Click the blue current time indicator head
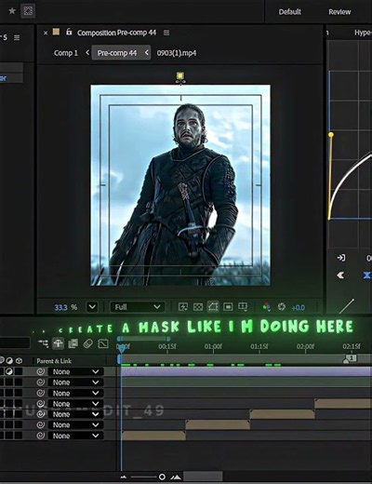 pos(122,348)
